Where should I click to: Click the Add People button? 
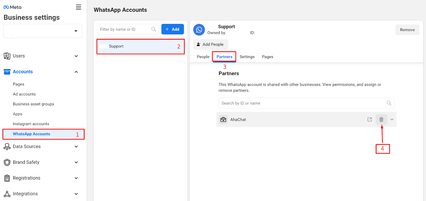pos(210,44)
